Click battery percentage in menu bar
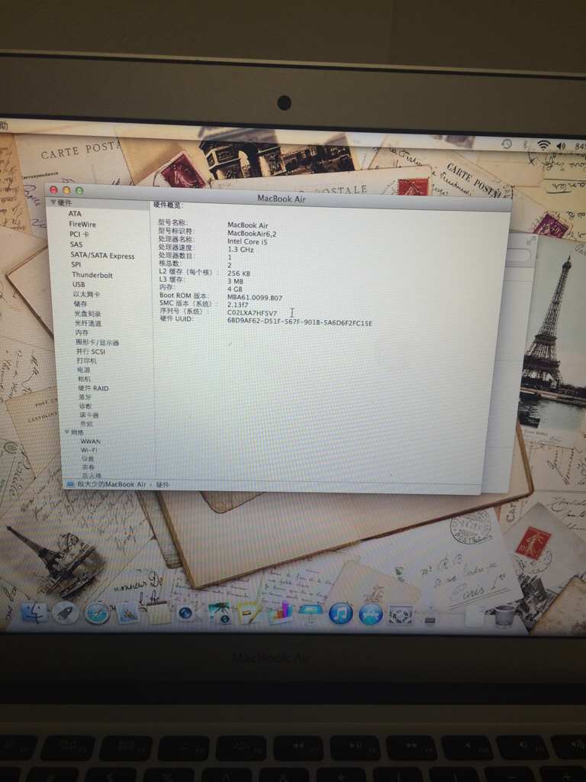This screenshot has width=586, height=782. [580, 147]
